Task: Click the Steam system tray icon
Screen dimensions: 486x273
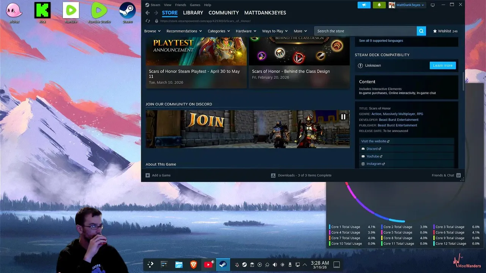Action: tap(245, 265)
